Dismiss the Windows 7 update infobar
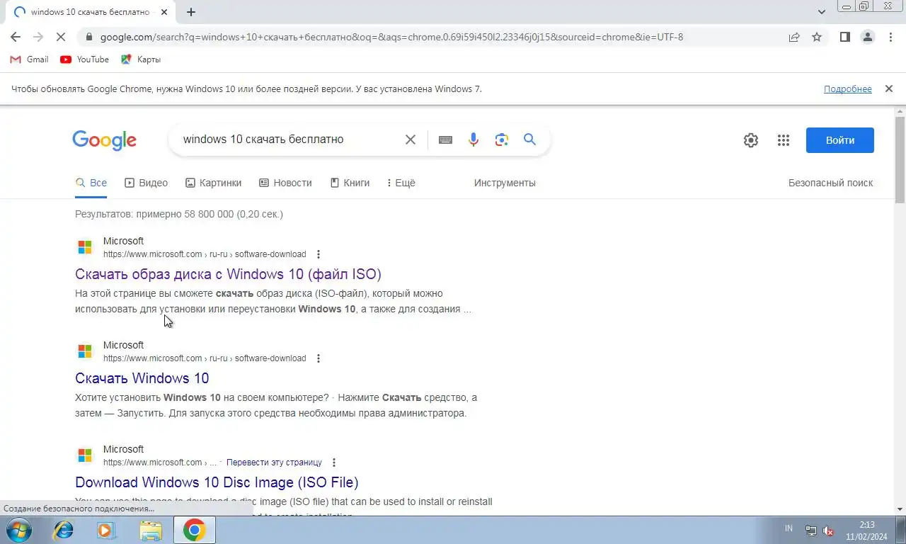The image size is (906, 544). (888, 89)
